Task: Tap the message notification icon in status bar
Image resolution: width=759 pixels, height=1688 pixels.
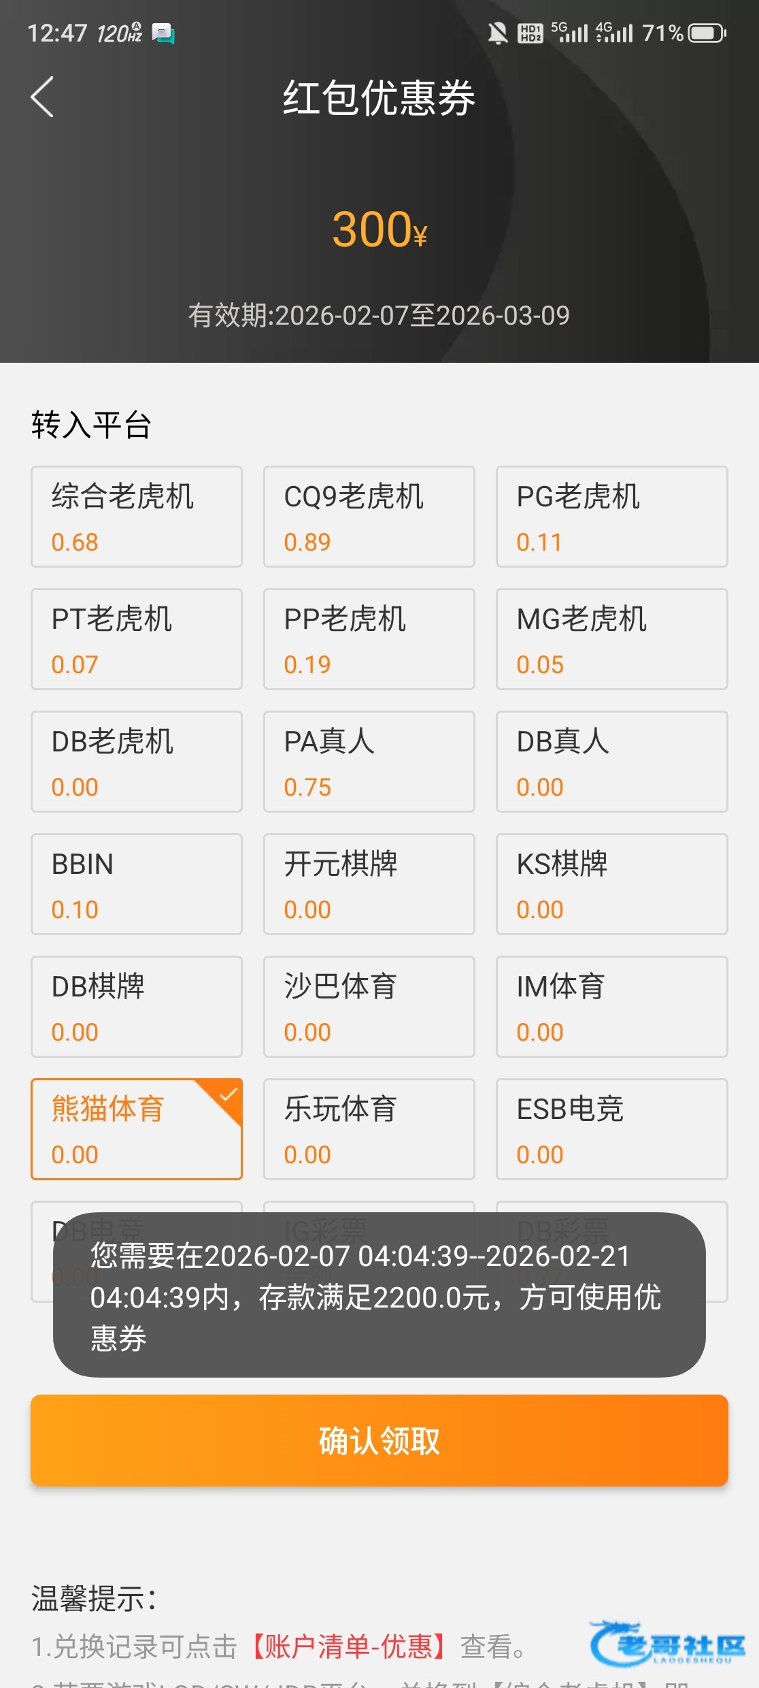Action: click(x=163, y=33)
